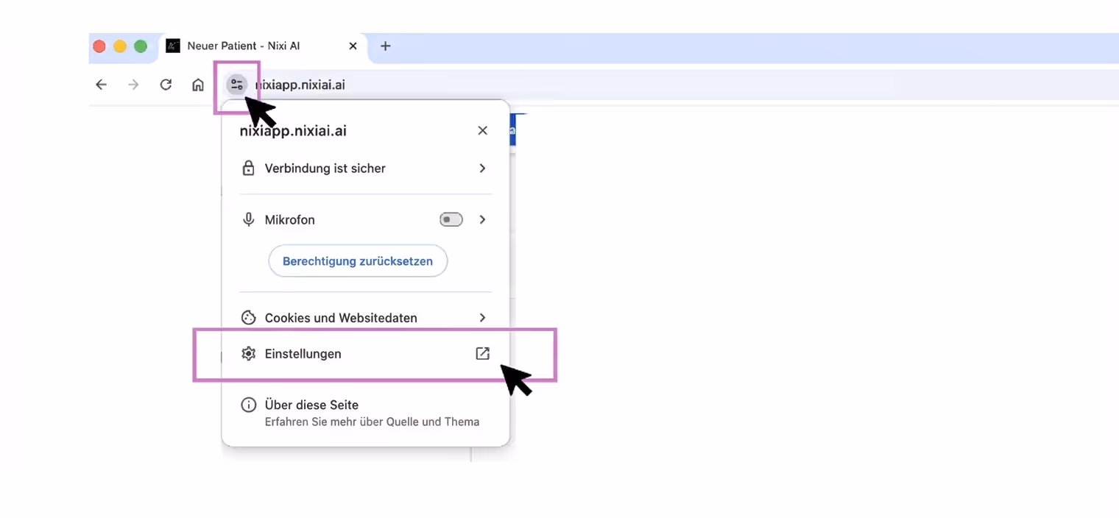Image resolution: width=1119 pixels, height=518 pixels.
Task: Open a new browser tab
Action: (385, 46)
